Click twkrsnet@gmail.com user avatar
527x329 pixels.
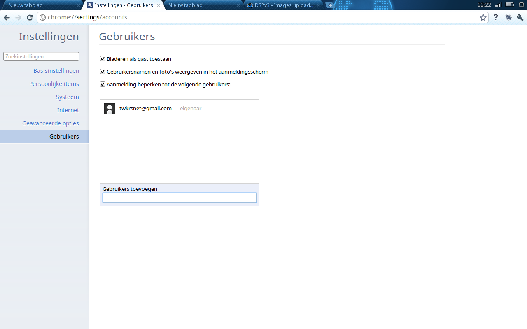coord(110,109)
